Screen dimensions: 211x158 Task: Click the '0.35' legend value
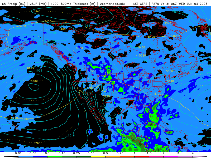pyautogui.click(x=91, y=153)
